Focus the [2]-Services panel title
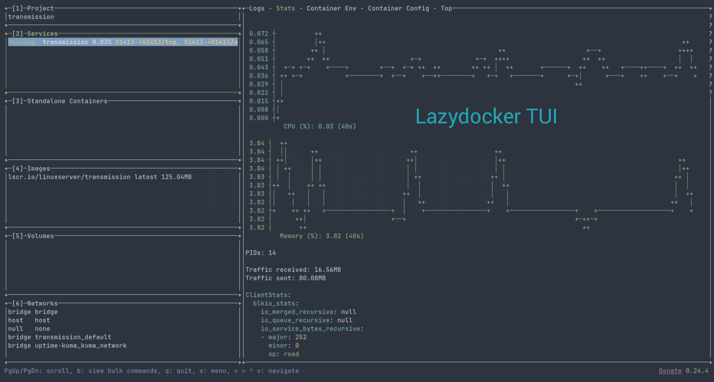Screen dimensions: 714x382 [x=35, y=34]
